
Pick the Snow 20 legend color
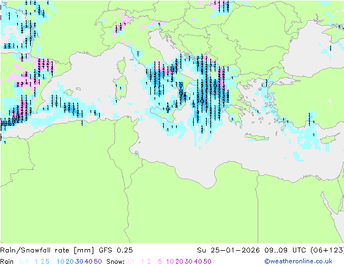tap(179, 262)
